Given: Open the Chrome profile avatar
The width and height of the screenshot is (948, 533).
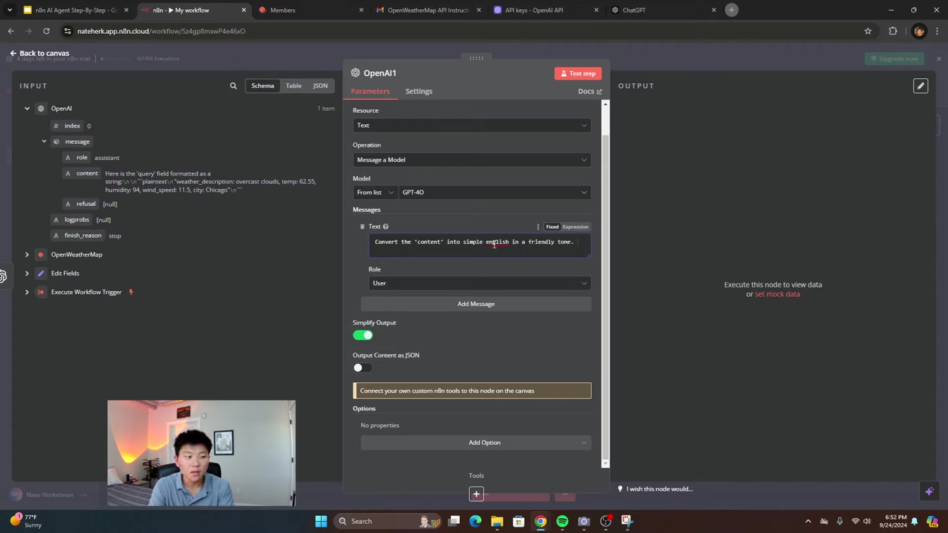Looking at the screenshot, I should 918,31.
